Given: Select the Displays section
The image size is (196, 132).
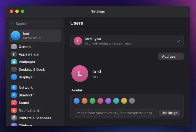Looking at the screenshot, I should 35,77.
